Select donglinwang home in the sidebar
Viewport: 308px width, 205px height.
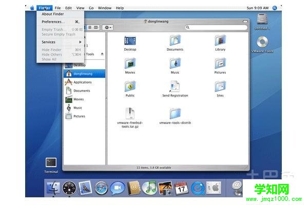point(85,74)
